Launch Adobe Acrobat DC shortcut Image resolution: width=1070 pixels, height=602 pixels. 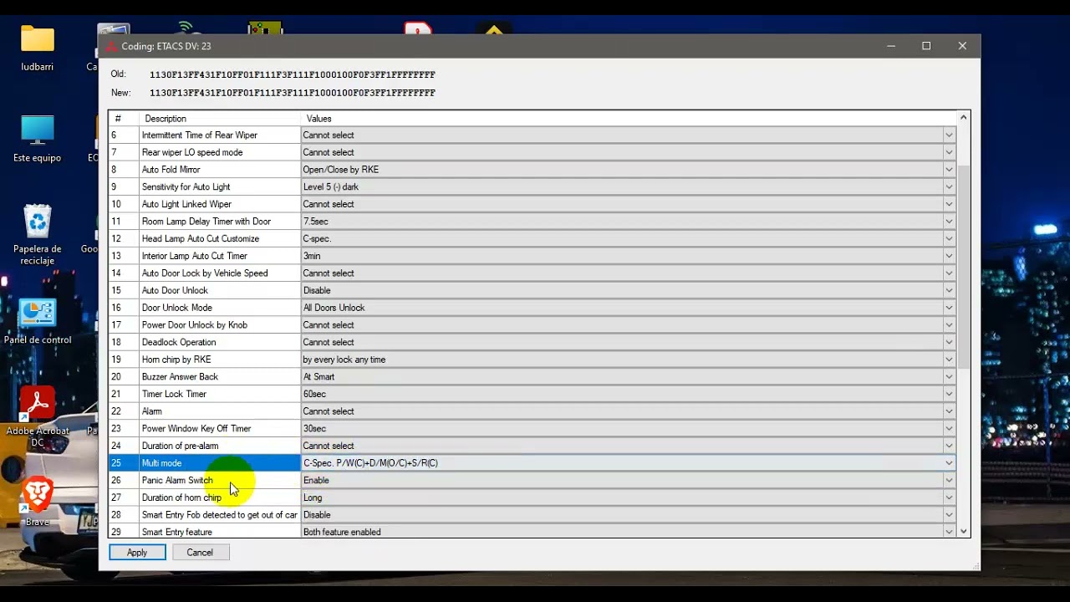click(x=38, y=416)
